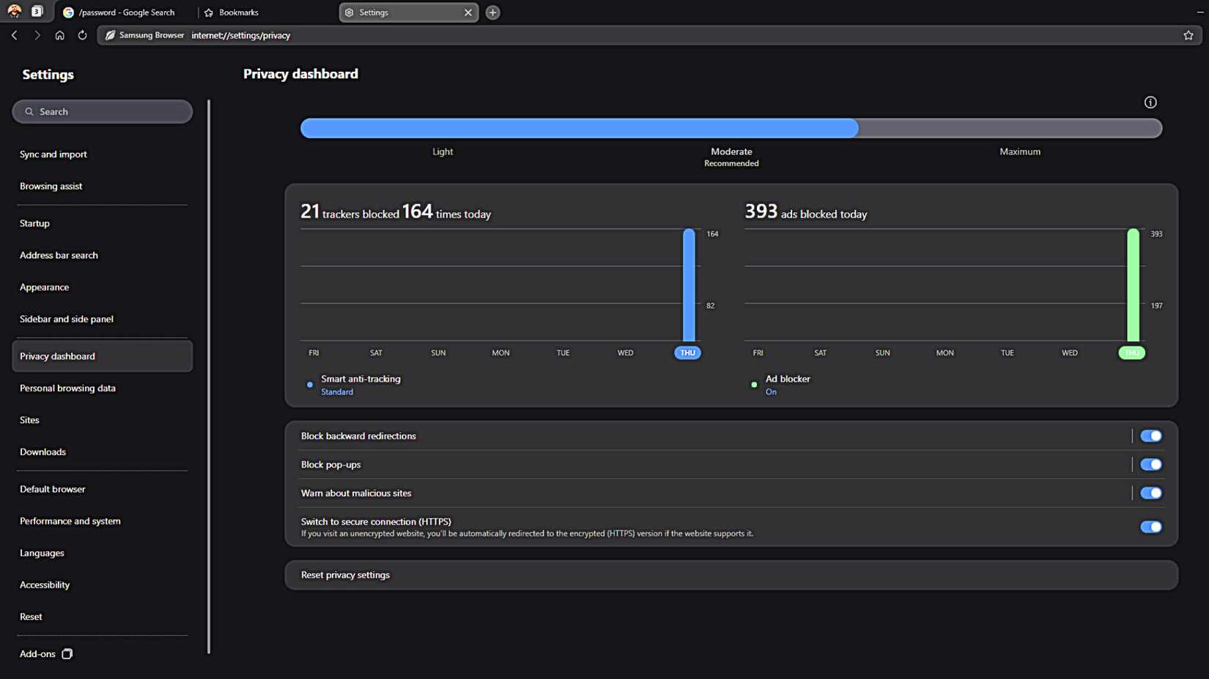Screen dimensions: 1209x679
Task: Select the Settings tab
Action: point(408,12)
